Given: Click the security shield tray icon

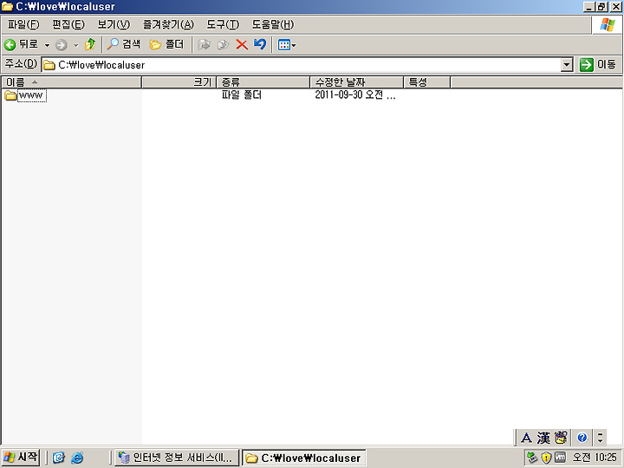Looking at the screenshot, I should point(546,458).
